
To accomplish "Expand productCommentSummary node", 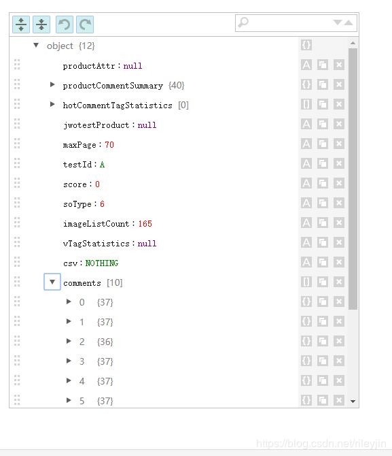I will [52, 84].
